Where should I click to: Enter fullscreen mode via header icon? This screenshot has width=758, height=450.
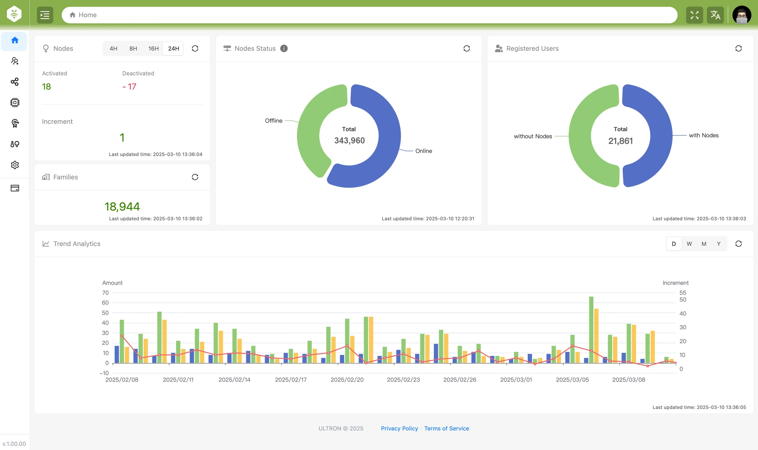point(694,15)
